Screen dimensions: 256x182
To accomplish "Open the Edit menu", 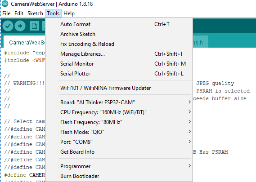I will pyautogui.click(x=19, y=13).
